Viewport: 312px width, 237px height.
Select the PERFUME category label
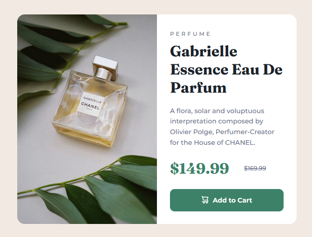190,34
